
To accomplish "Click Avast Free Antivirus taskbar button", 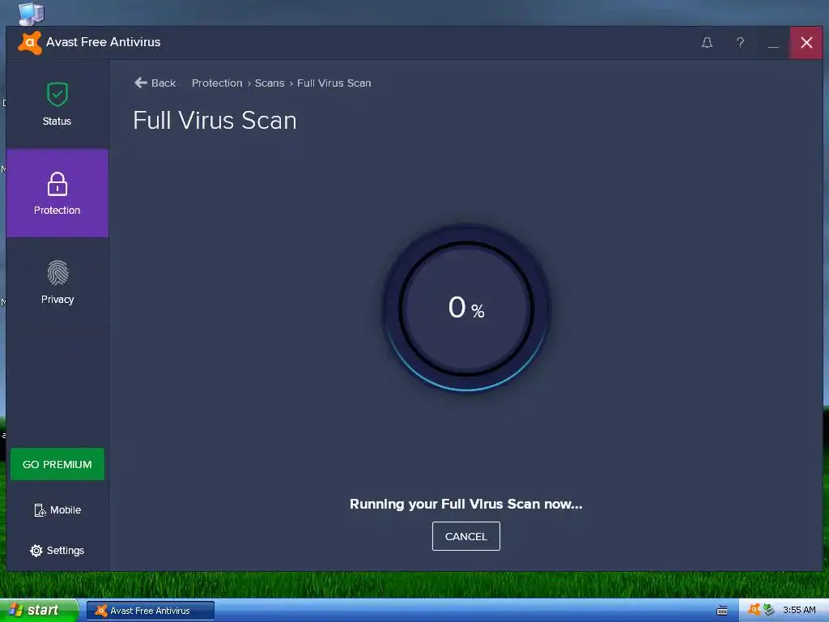I will pyautogui.click(x=151, y=611).
